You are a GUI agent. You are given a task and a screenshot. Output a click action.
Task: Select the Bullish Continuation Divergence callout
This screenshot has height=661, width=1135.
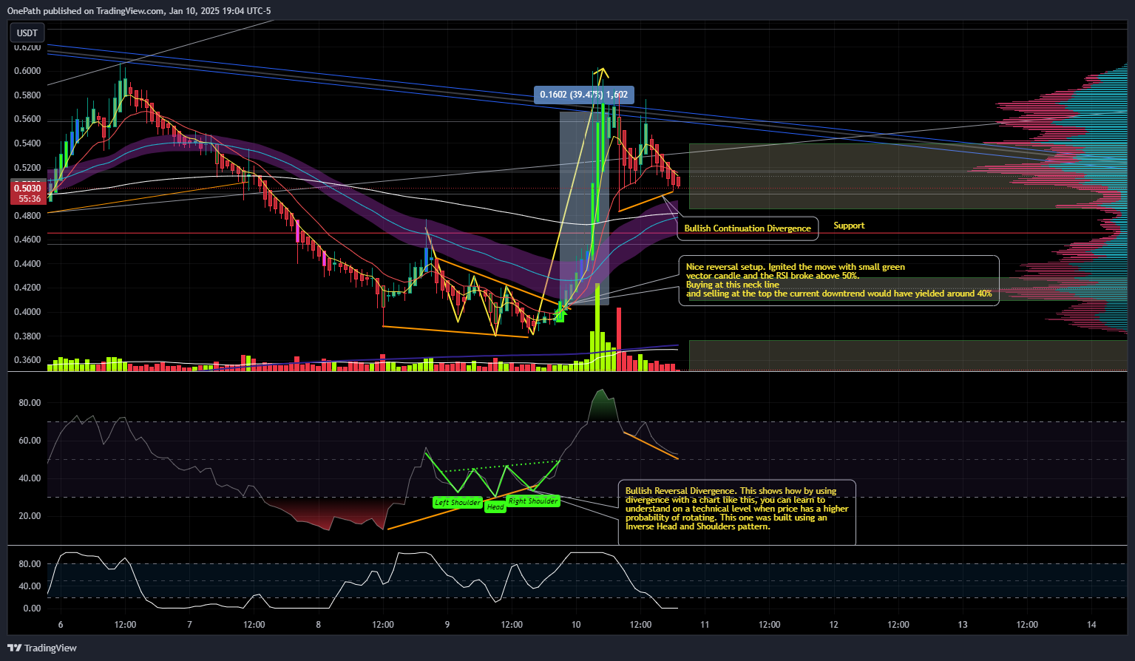pos(748,228)
